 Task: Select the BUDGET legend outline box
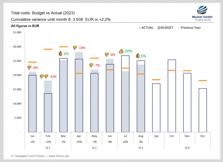[x=159, y=27]
